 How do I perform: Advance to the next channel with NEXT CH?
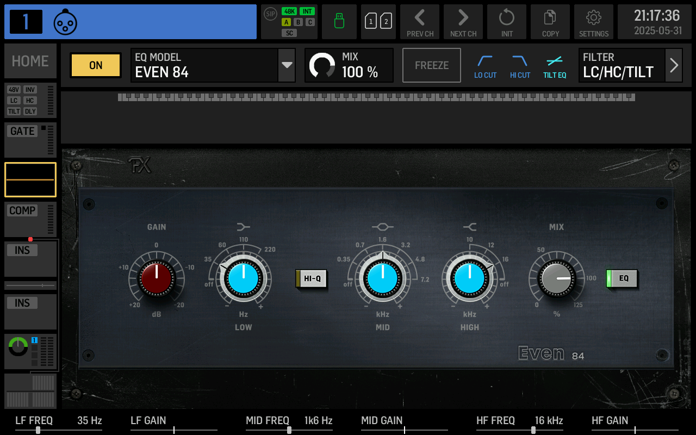(x=463, y=22)
